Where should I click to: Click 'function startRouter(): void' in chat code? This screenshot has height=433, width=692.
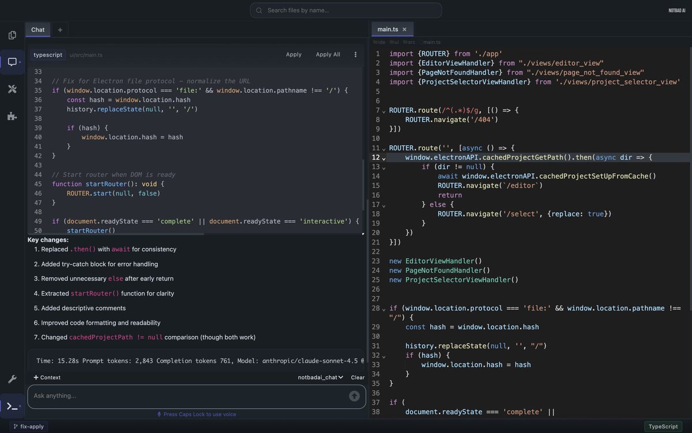108,184
